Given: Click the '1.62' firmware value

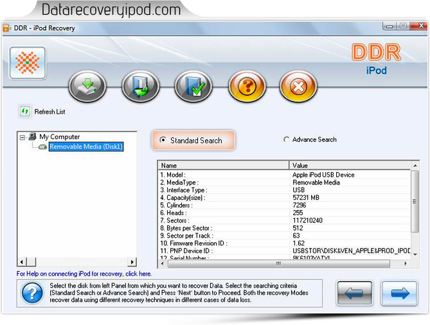Looking at the screenshot, I should click(x=299, y=243).
